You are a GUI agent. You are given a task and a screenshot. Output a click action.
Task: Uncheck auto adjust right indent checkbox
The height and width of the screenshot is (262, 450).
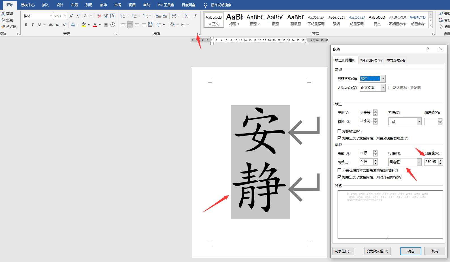coord(339,138)
